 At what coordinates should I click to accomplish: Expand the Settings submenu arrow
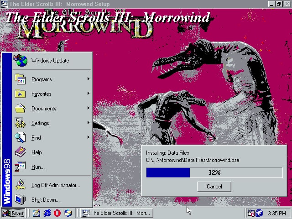pos(89,123)
